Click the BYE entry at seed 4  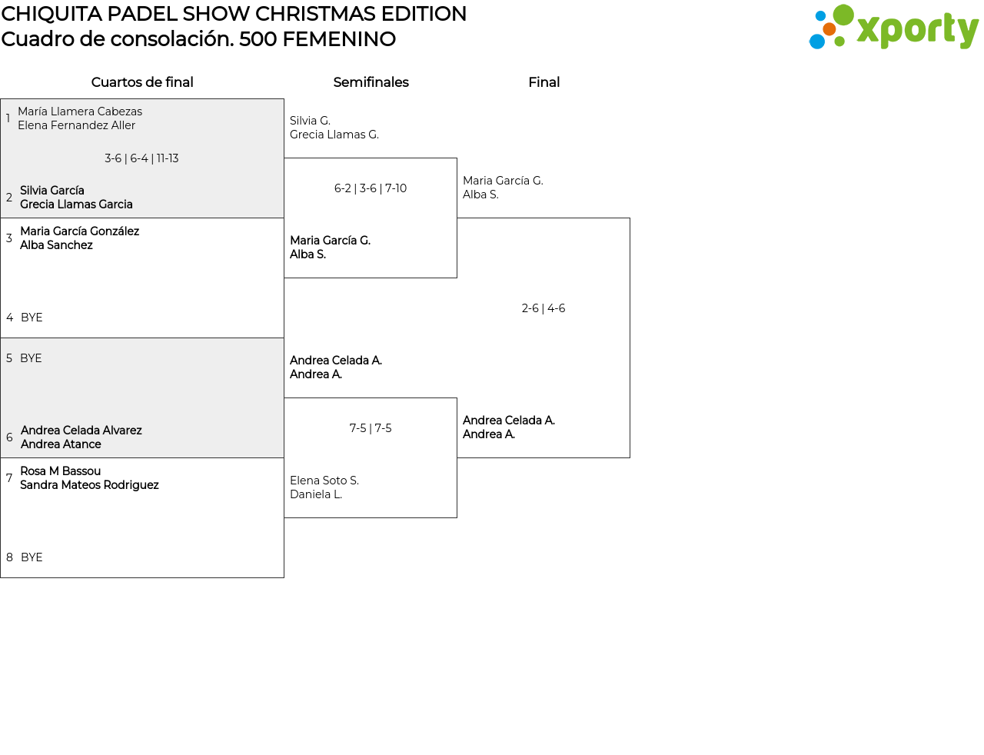32,318
